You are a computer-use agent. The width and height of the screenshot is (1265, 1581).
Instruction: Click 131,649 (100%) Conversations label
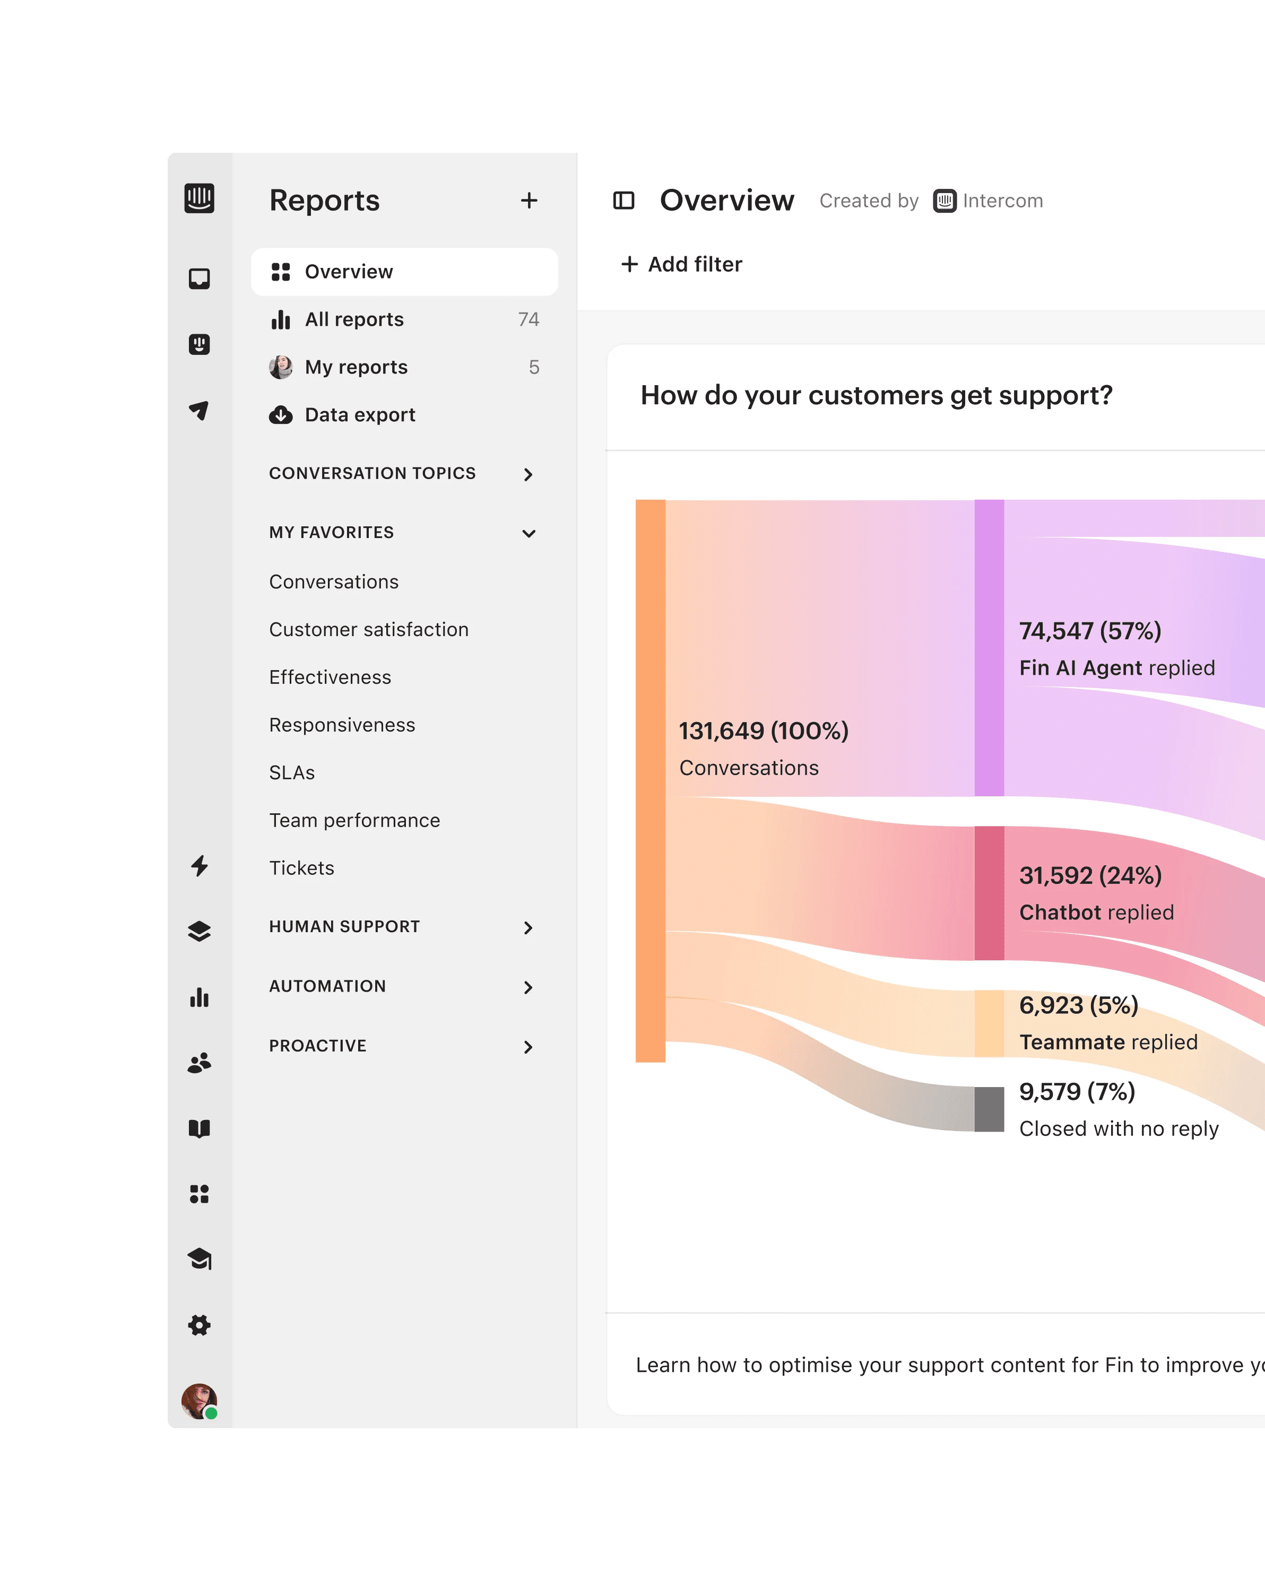click(x=764, y=749)
